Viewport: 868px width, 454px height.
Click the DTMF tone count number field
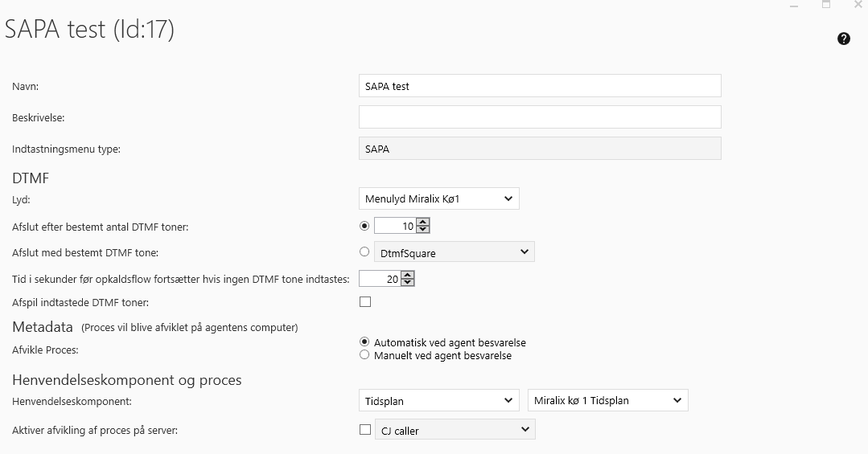(395, 227)
